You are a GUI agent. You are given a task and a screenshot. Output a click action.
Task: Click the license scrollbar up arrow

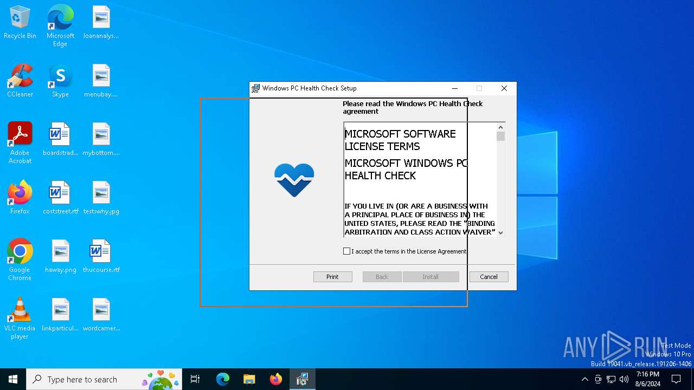[x=500, y=127]
